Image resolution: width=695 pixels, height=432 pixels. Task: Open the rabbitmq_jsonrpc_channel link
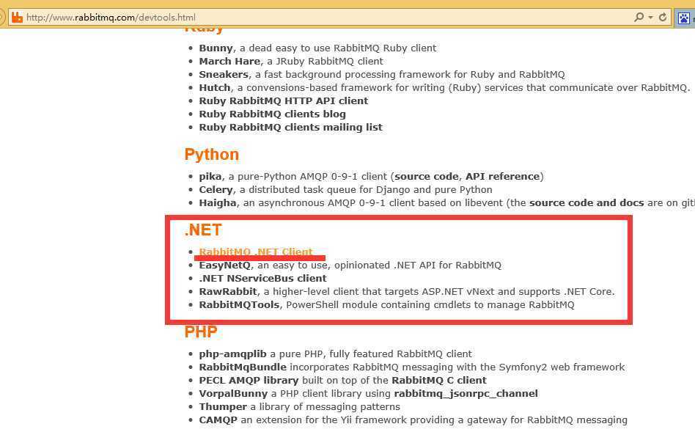466,394
